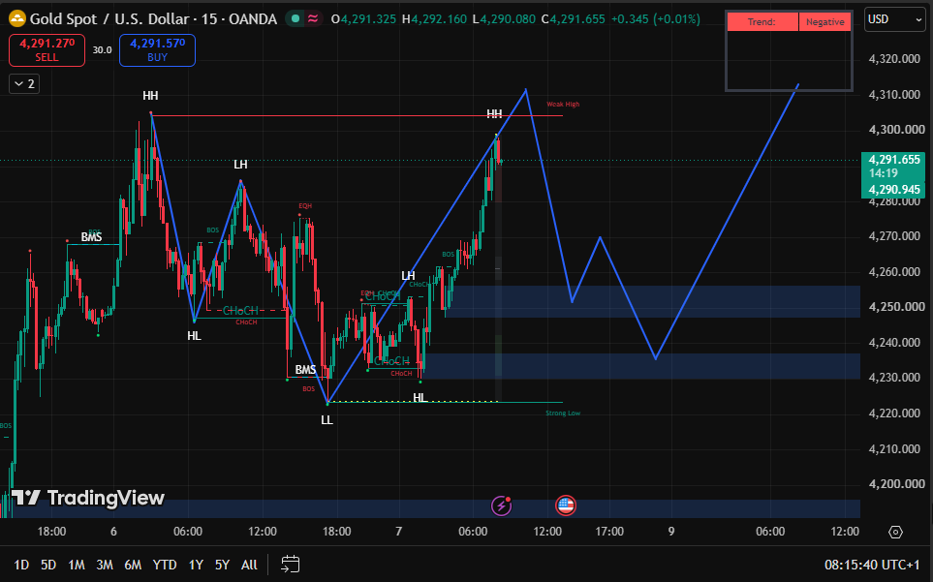Open timezone menu showing 08:15:40 UTC+1
Viewport: 933px width, 582px height.
(x=872, y=565)
